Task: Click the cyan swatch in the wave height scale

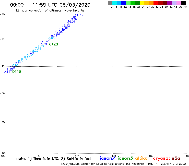Action: point(115,3)
